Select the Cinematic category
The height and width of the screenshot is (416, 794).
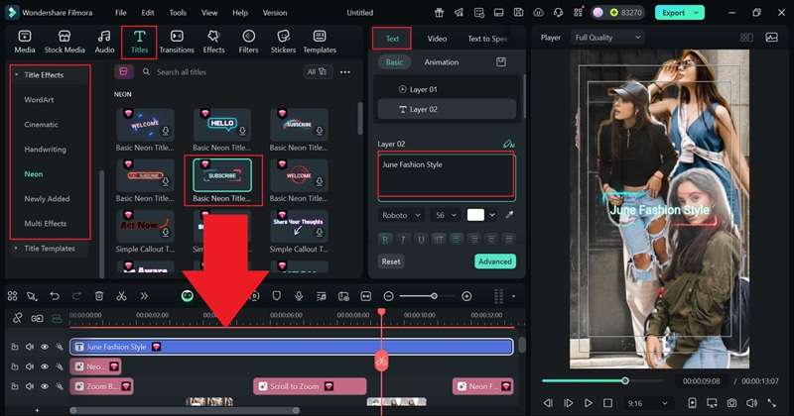click(41, 125)
